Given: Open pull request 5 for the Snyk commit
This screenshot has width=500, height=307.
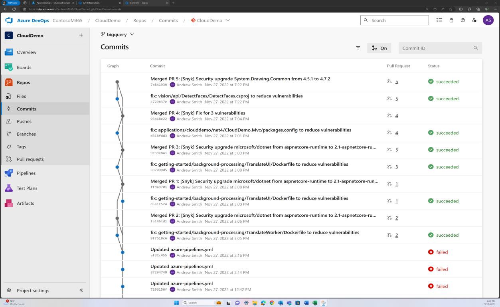Looking at the screenshot, I should pyautogui.click(x=396, y=81).
